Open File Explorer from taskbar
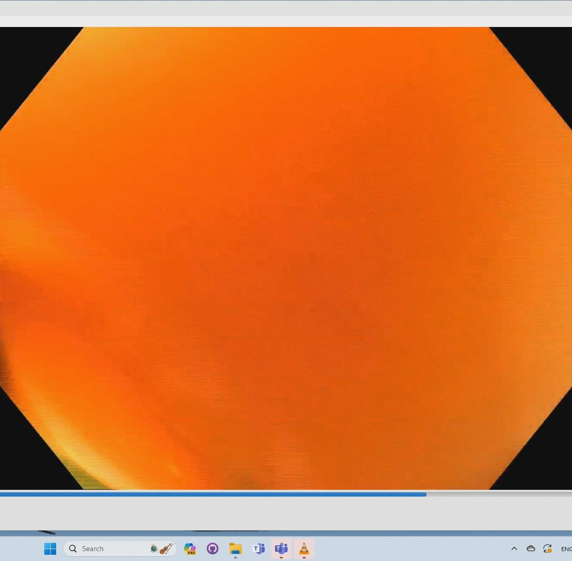 (x=235, y=548)
